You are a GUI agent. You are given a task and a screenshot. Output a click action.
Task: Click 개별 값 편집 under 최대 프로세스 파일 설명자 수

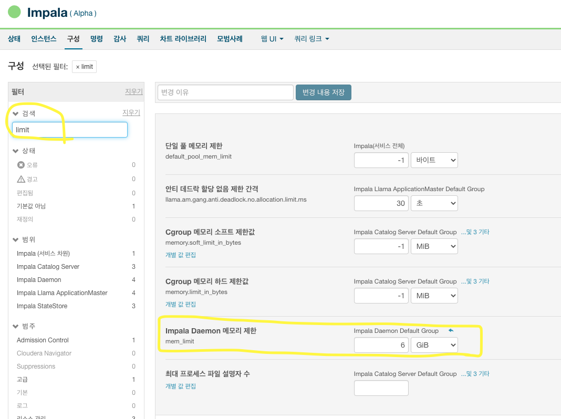(x=181, y=386)
